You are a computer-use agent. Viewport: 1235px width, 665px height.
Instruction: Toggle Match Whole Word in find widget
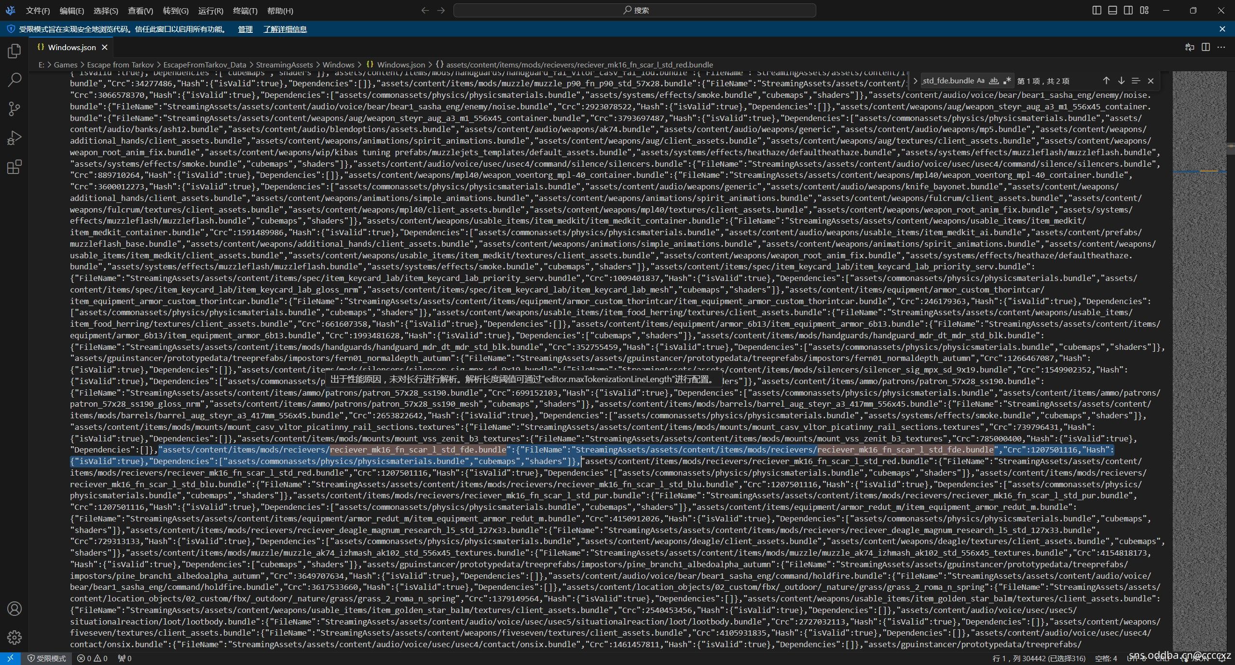[993, 81]
